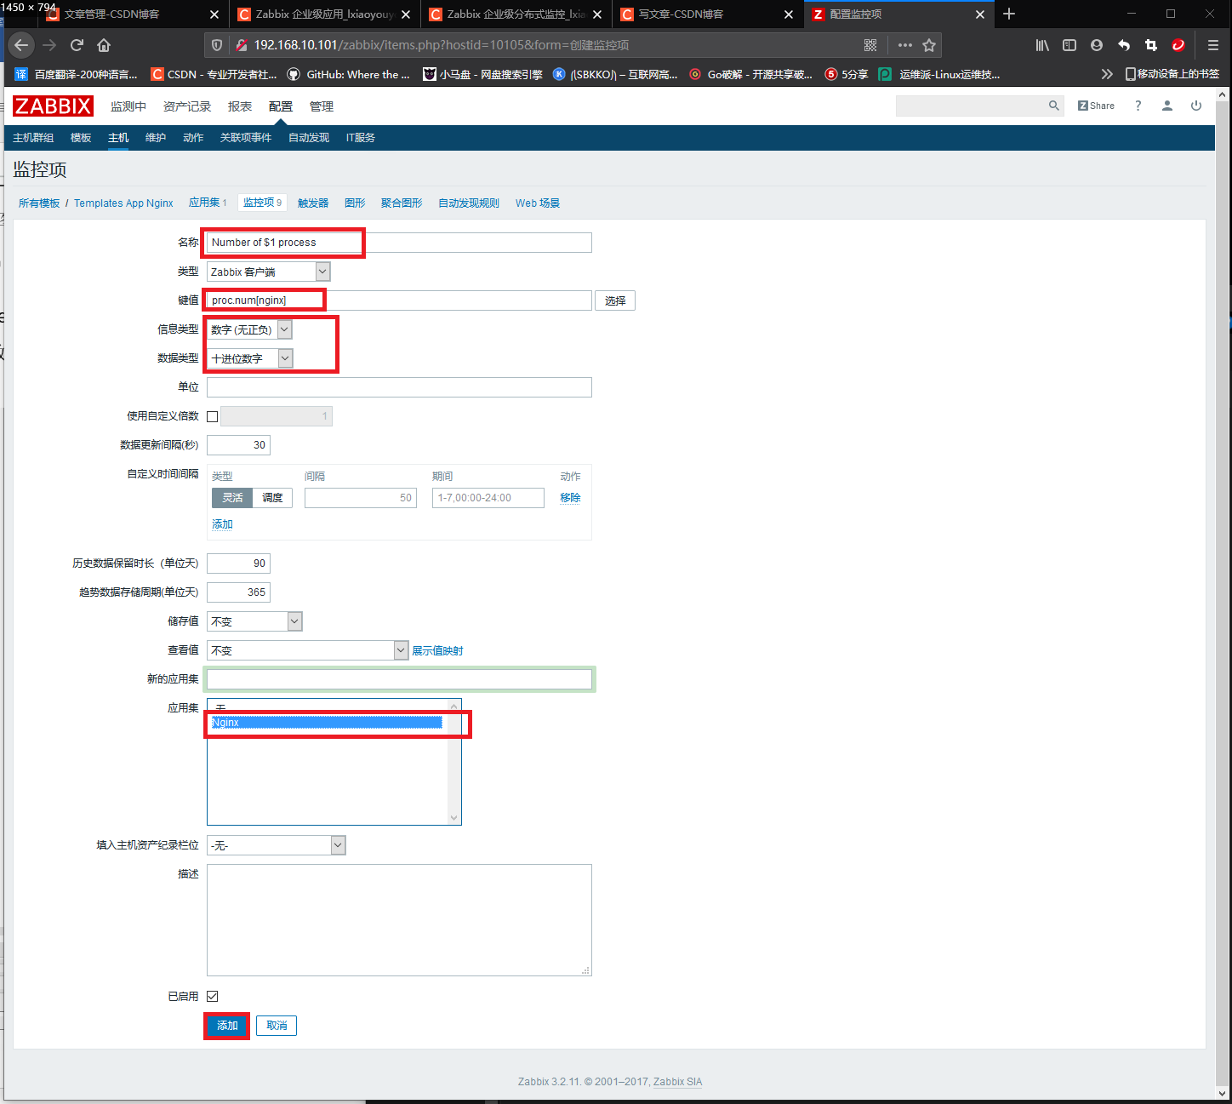Switch to 应用集 link
Screen dimensions: 1232x1104
(x=204, y=203)
